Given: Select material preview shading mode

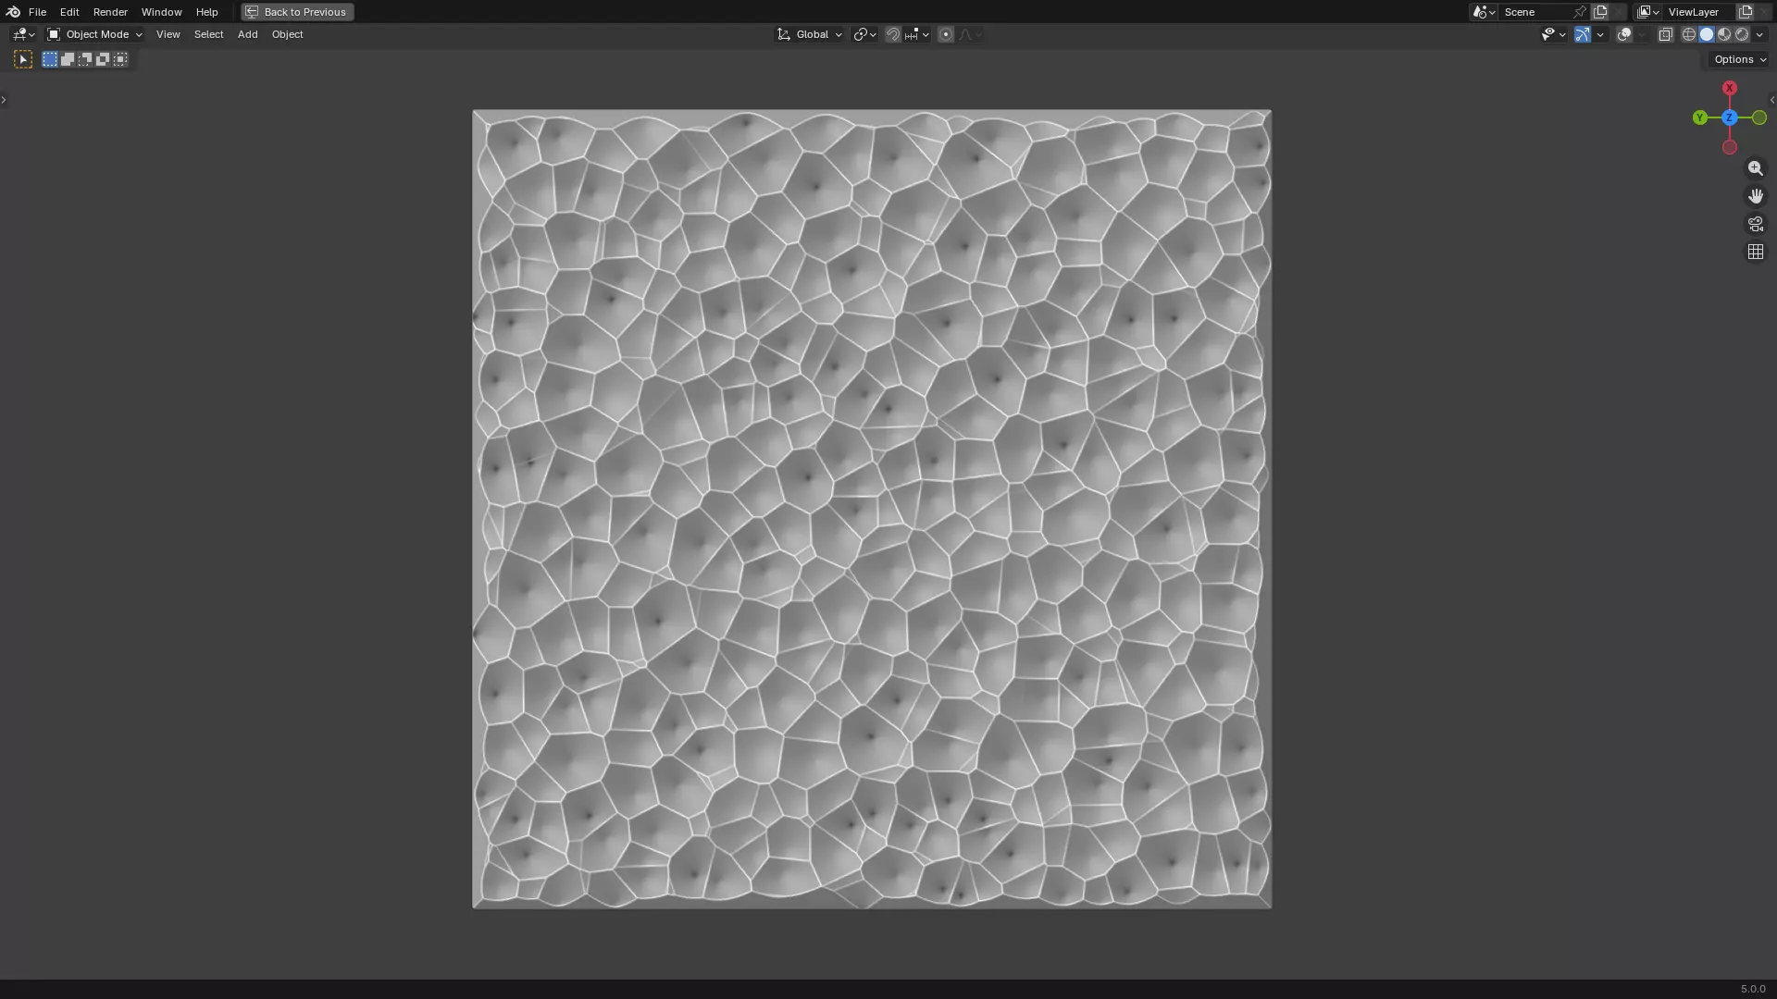Looking at the screenshot, I should (1724, 34).
